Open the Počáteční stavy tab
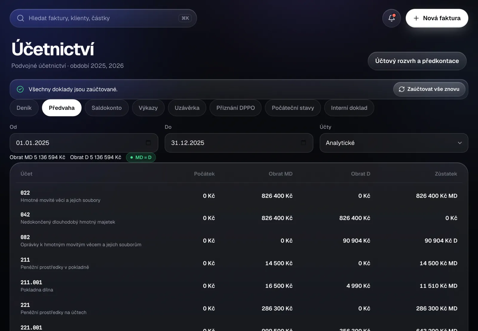 tap(293, 108)
